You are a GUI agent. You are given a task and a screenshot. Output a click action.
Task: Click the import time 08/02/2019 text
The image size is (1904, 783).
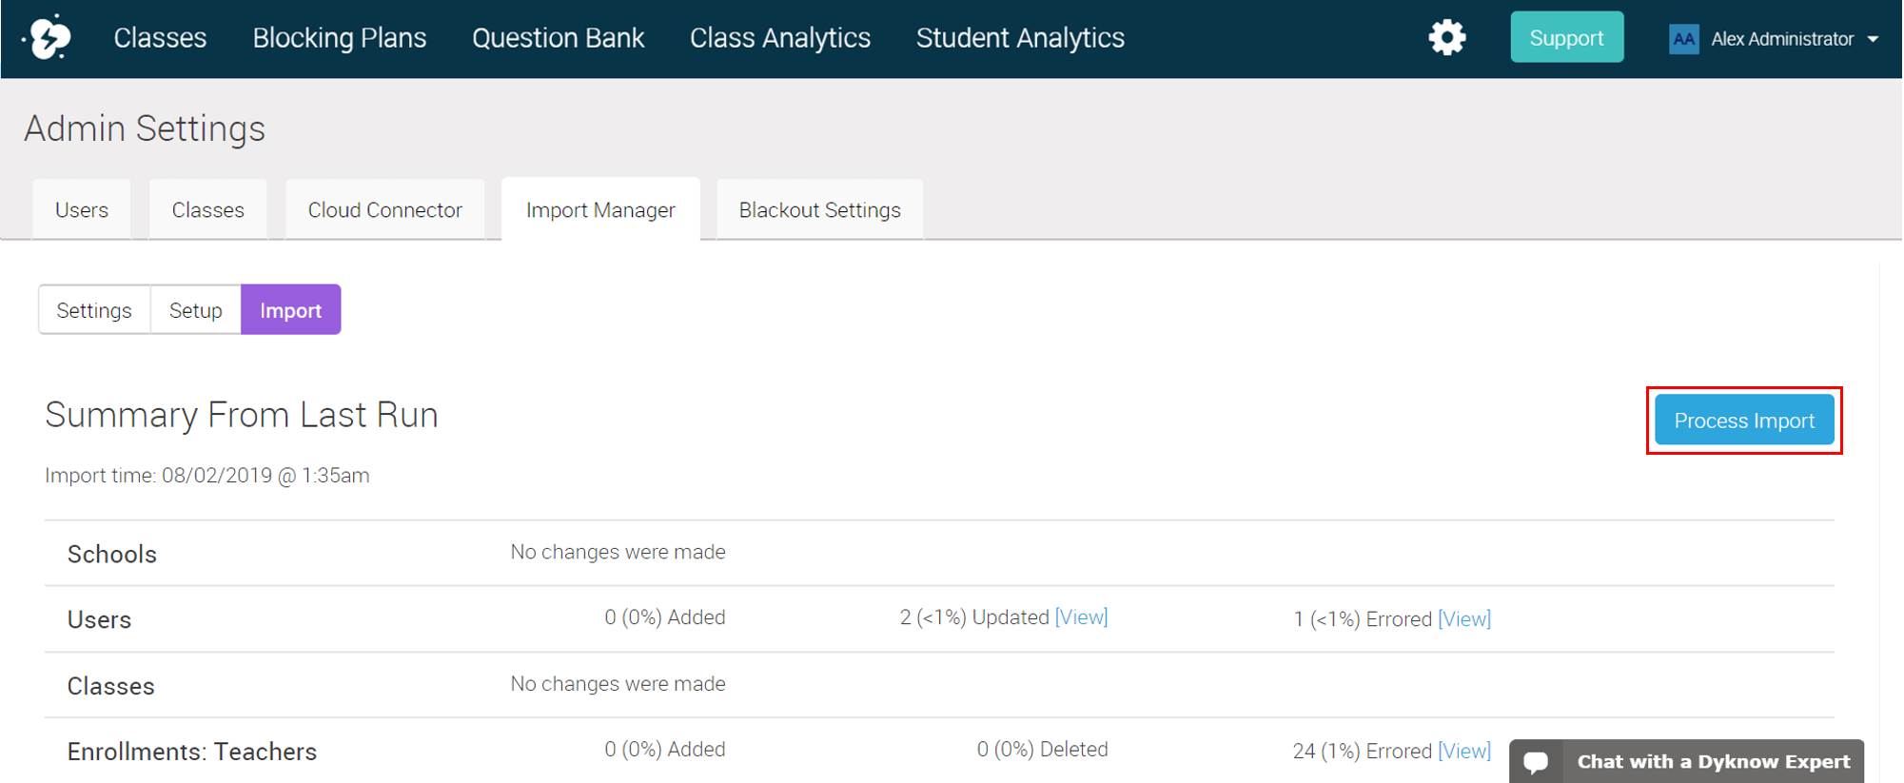pyautogui.click(x=207, y=476)
